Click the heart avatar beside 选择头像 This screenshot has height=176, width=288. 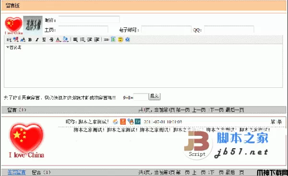13,26
